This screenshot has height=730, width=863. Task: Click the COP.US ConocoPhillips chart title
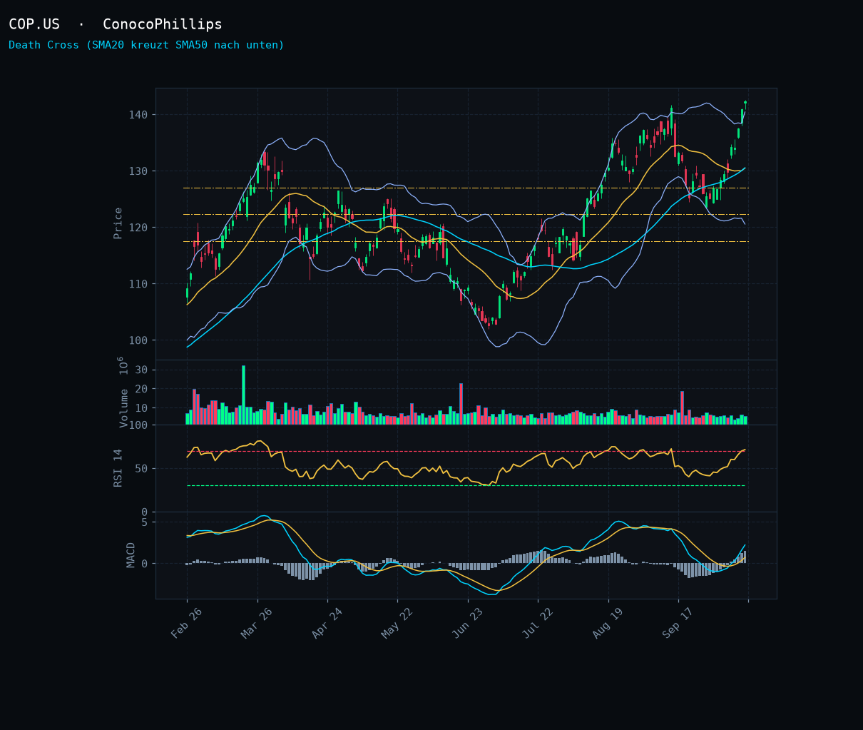[116, 24]
